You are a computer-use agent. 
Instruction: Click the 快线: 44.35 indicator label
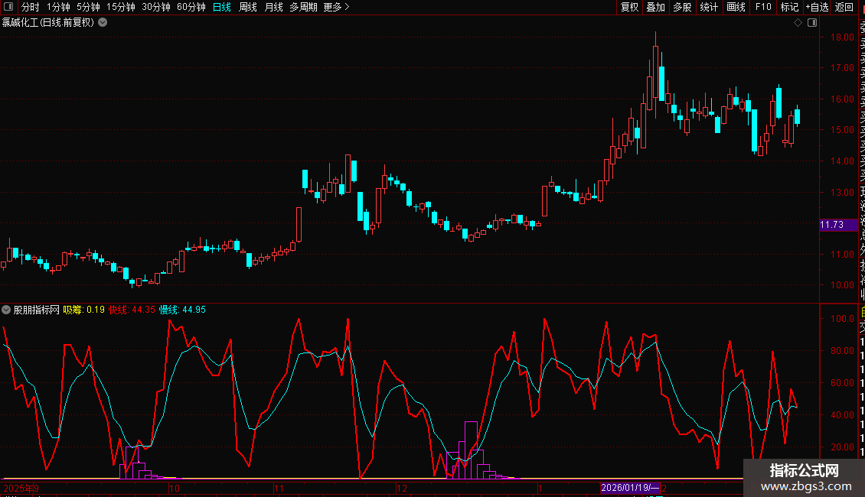click(132, 310)
